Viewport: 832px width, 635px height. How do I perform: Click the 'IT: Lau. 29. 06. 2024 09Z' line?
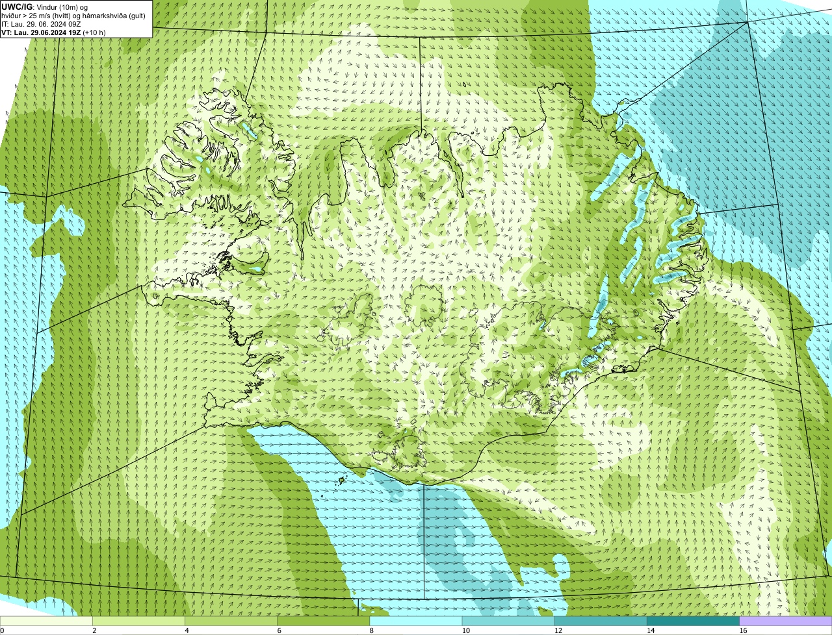click(41, 24)
